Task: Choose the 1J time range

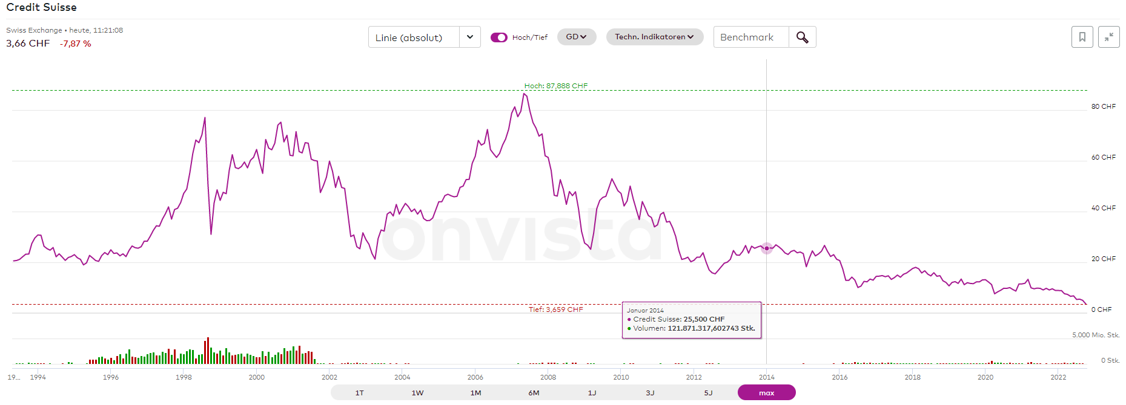Action: 592,393
